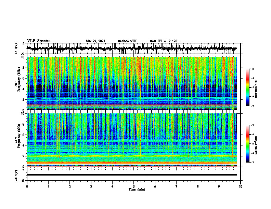Screen dimensions: 271x209
Task: Click the ch.1 colorbar log(PSD) unit label
Action: [256, 89]
